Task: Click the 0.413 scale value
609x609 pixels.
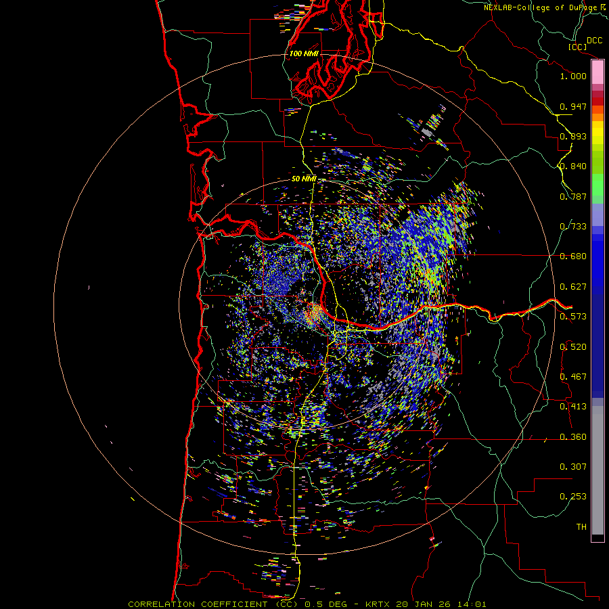Action: pyautogui.click(x=573, y=407)
